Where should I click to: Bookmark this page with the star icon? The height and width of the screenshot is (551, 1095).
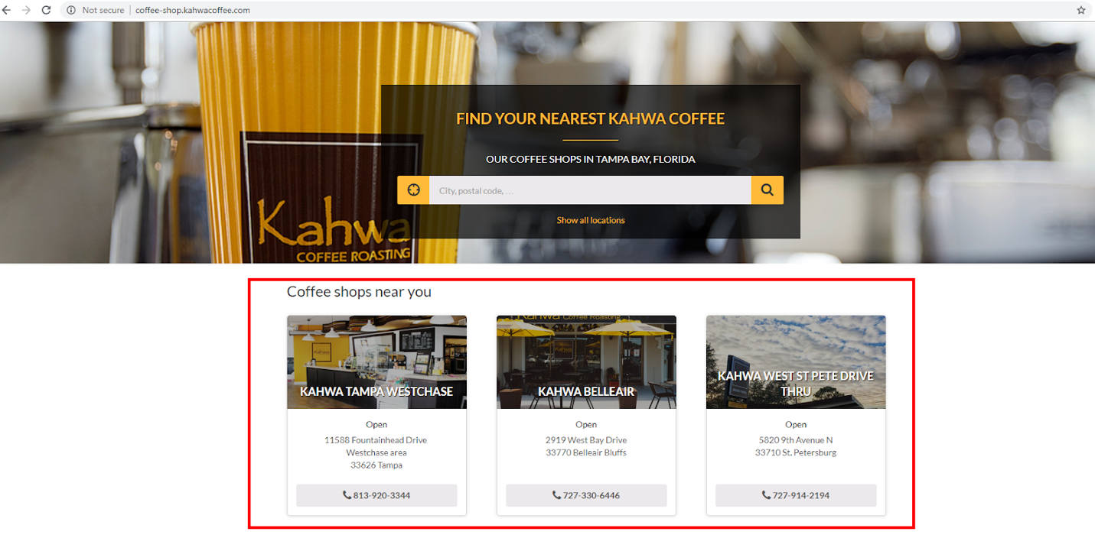pyautogui.click(x=1081, y=10)
